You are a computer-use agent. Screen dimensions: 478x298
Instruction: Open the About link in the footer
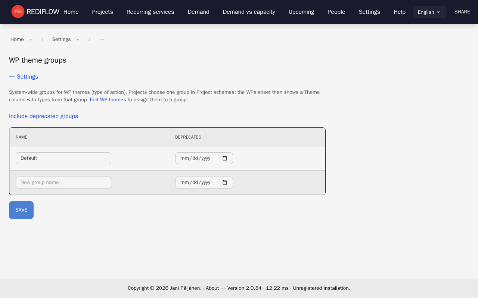tap(212, 288)
